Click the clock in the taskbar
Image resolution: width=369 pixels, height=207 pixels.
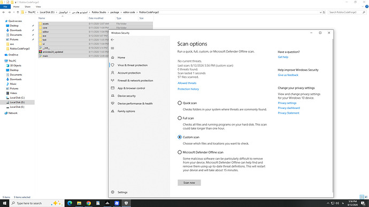(x=352, y=203)
